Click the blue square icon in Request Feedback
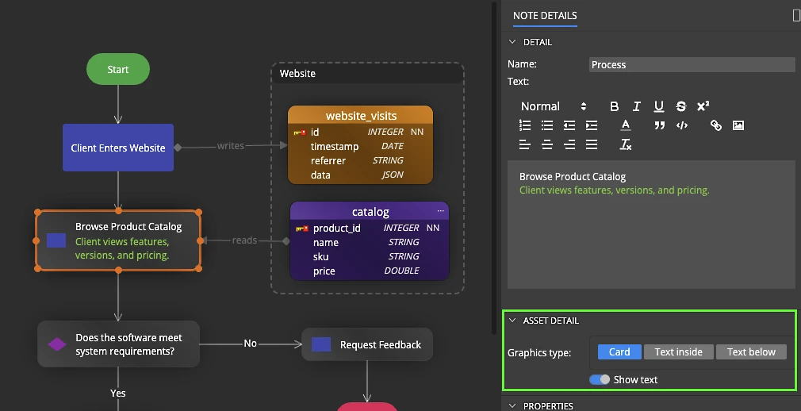The width and height of the screenshot is (801, 411). (x=321, y=344)
